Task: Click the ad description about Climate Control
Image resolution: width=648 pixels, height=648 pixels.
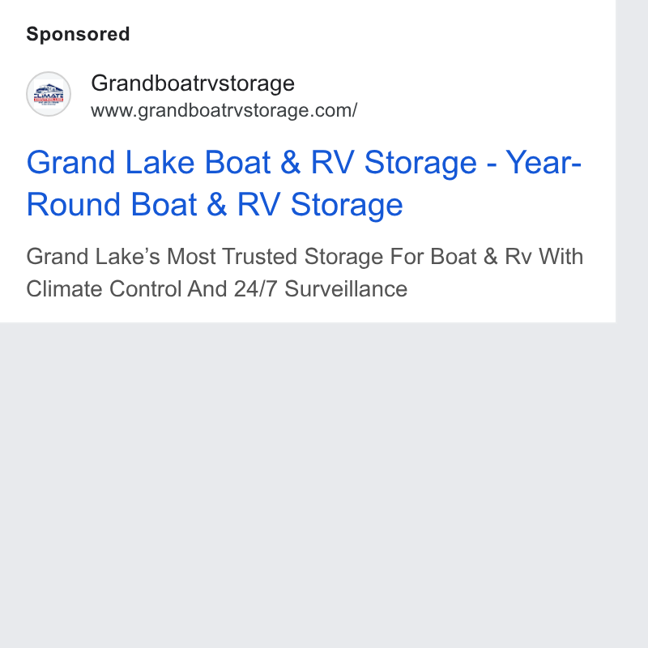Action: click(305, 272)
